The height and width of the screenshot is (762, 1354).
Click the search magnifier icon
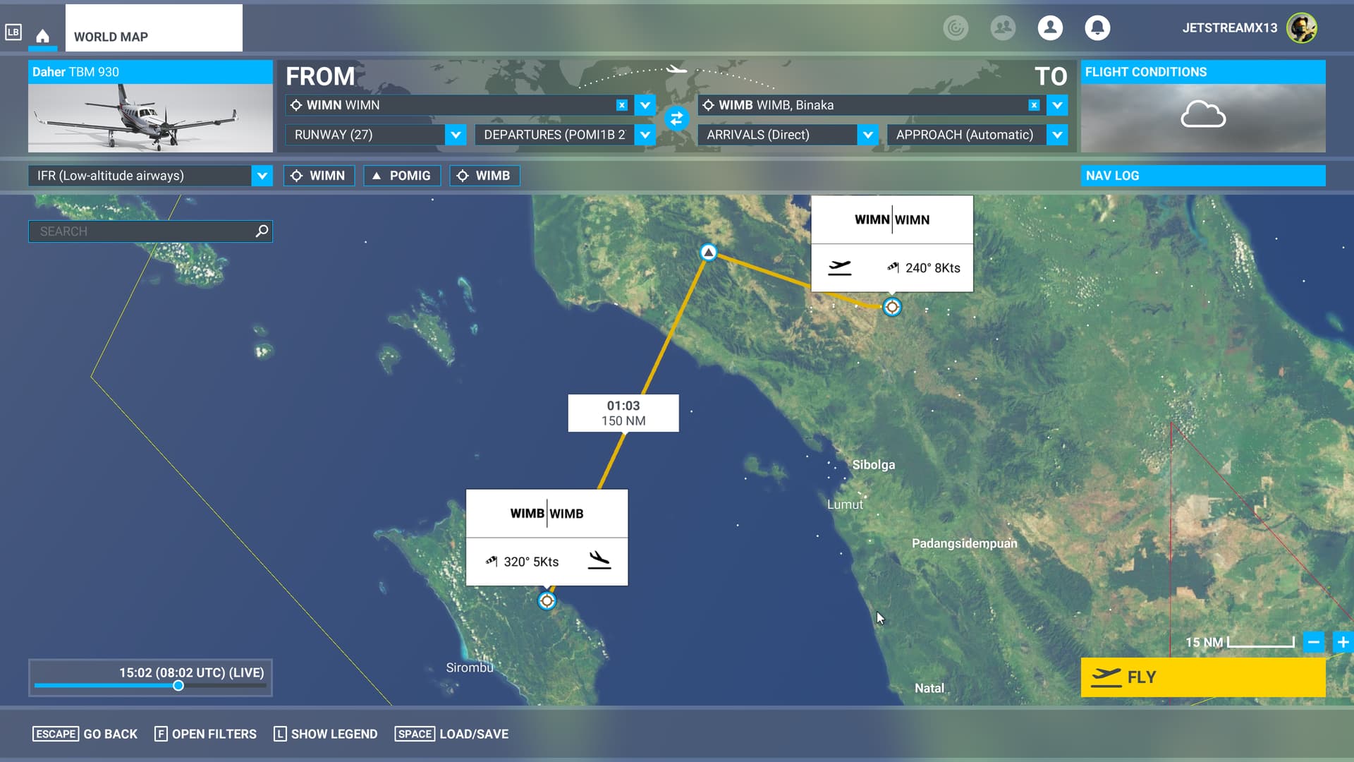point(262,231)
